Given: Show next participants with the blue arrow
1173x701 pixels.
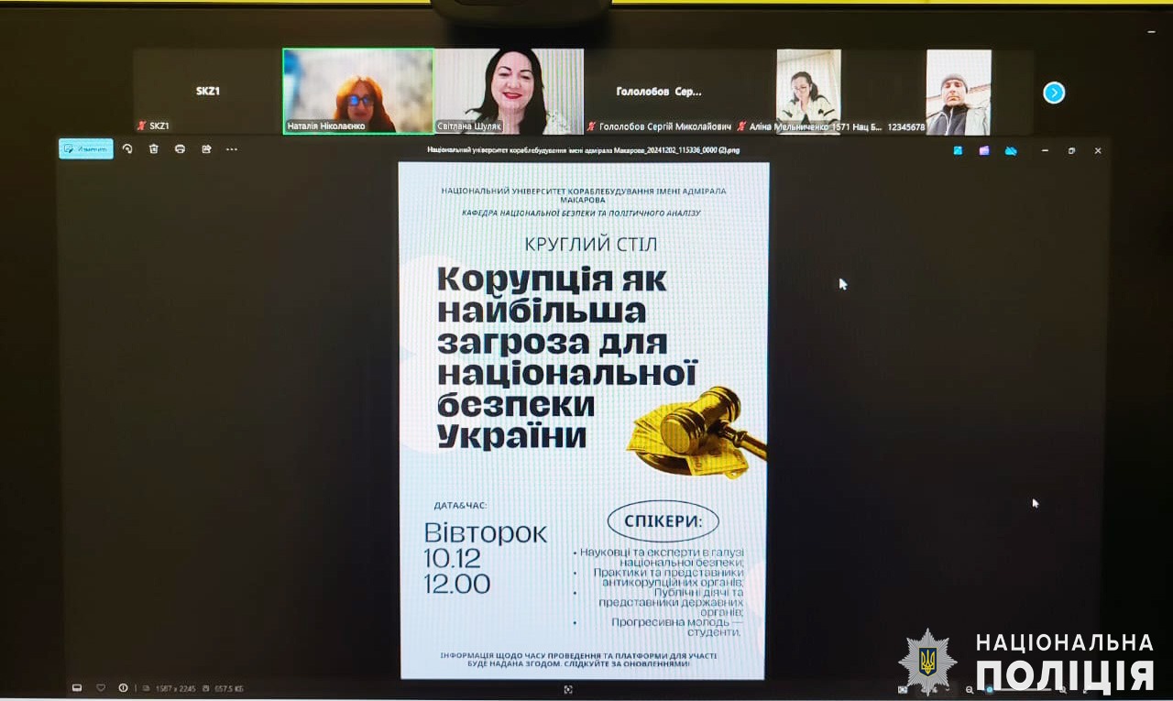Looking at the screenshot, I should [x=1054, y=93].
